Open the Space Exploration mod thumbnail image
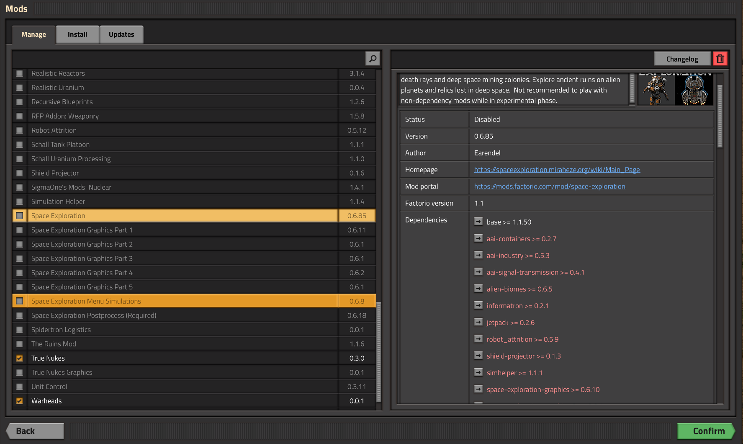Screen dimensions: 743x444 pos(675,90)
